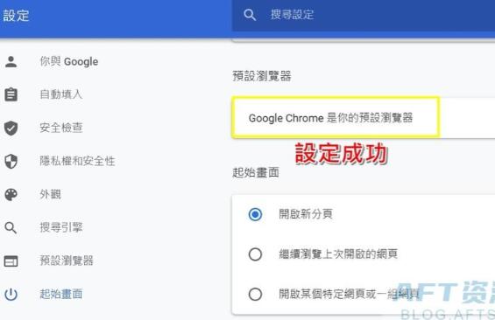Click the magnifier icon beside 搜尋引擎
Screen dimensions: 495x320
pos(11,227)
